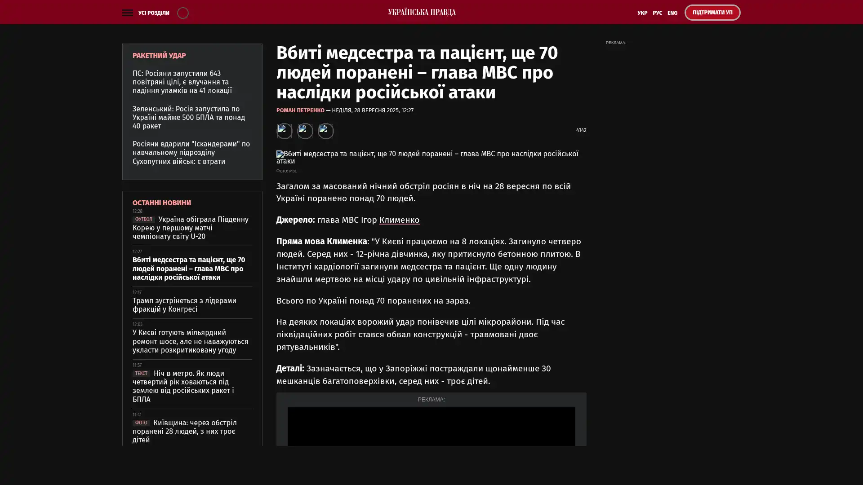Switch language to РУС

tap(657, 13)
